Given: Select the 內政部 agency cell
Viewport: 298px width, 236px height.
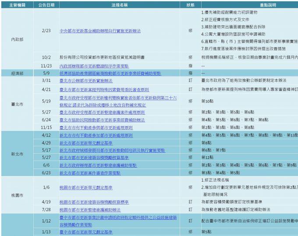Looking at the screenshot, I should tap(17, 39).
